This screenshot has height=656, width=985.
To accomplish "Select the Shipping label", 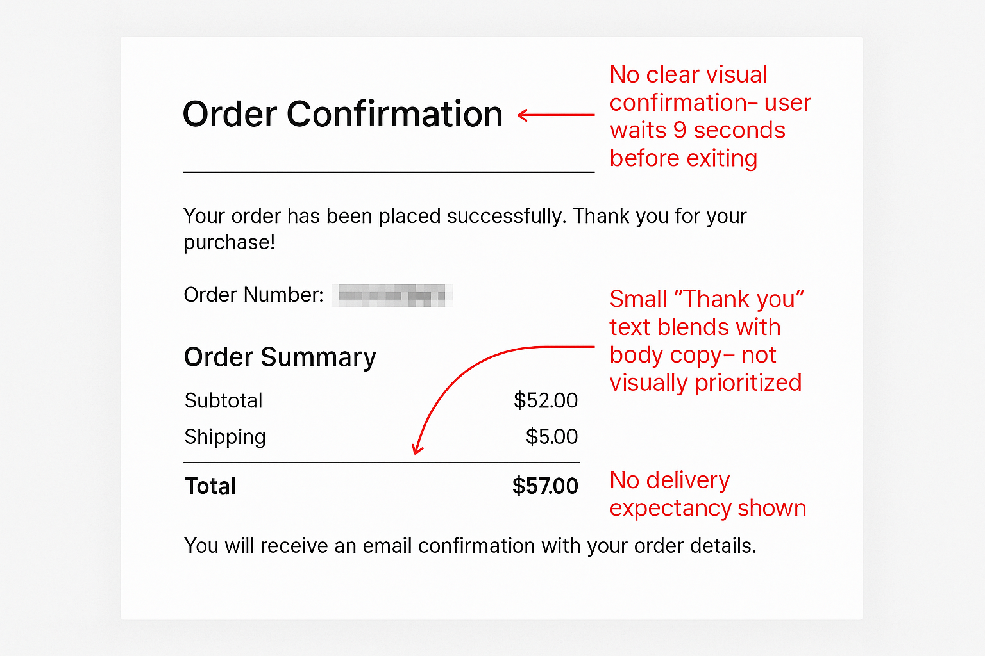I will tap(225, 437).
